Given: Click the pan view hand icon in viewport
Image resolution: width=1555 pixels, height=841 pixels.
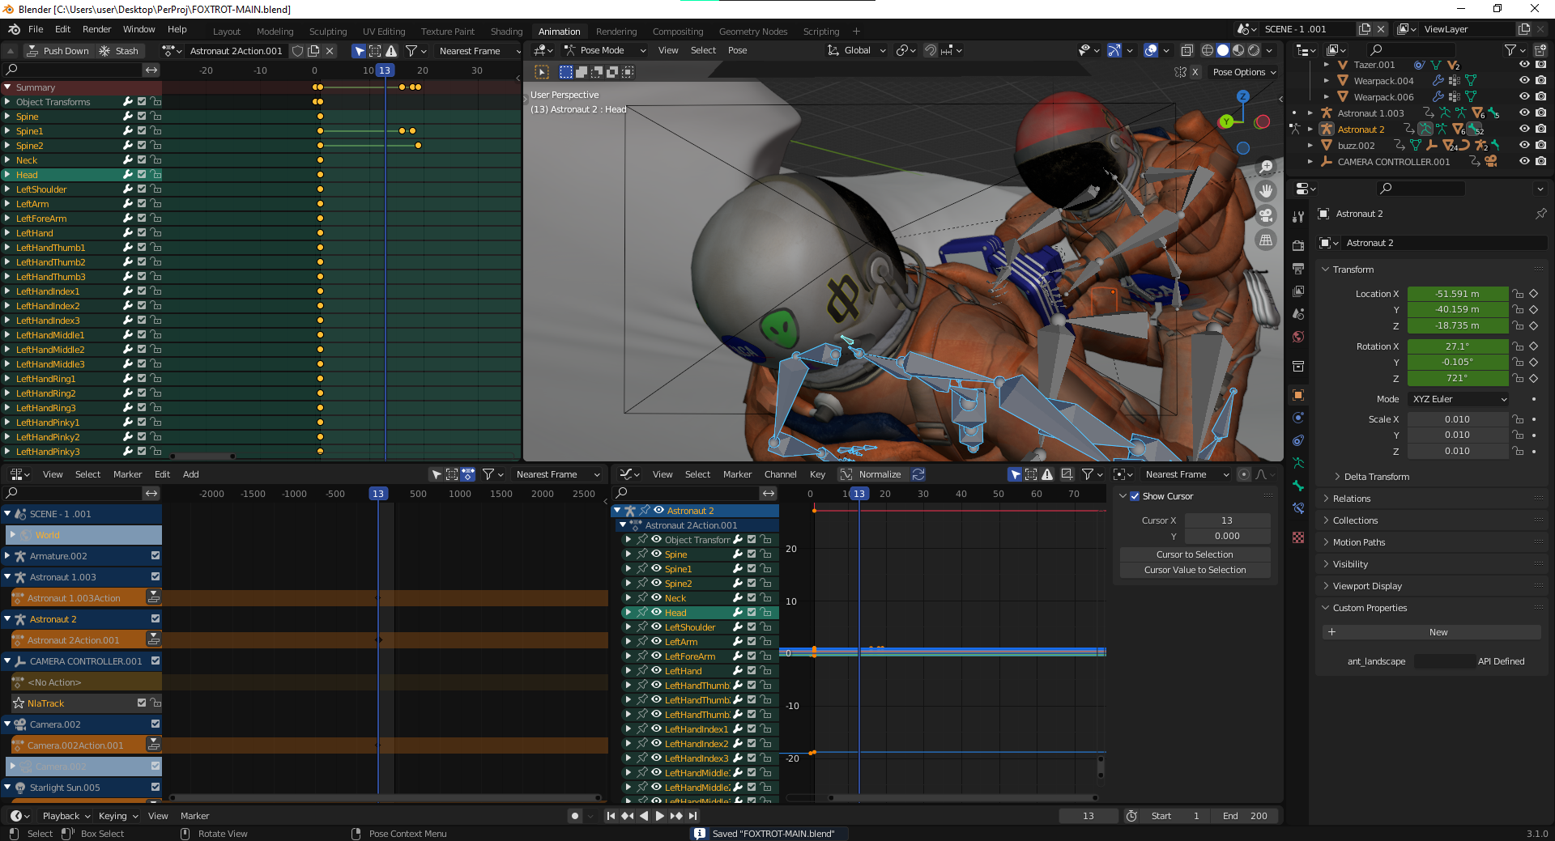Looking at the screenshot, I should pos(1266,191).
